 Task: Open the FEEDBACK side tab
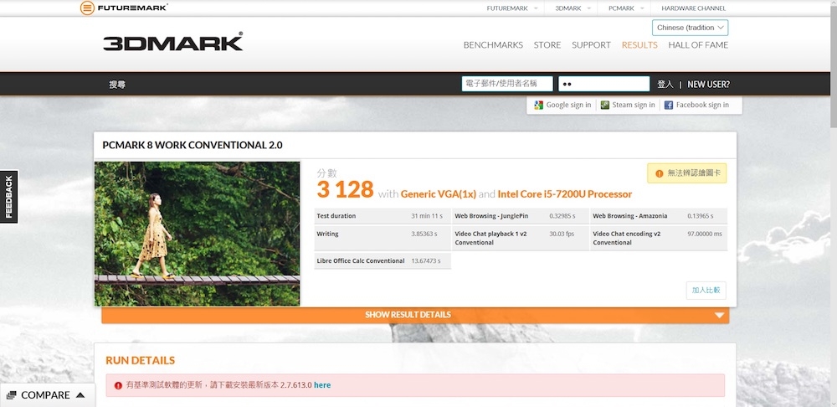(9, 197)
